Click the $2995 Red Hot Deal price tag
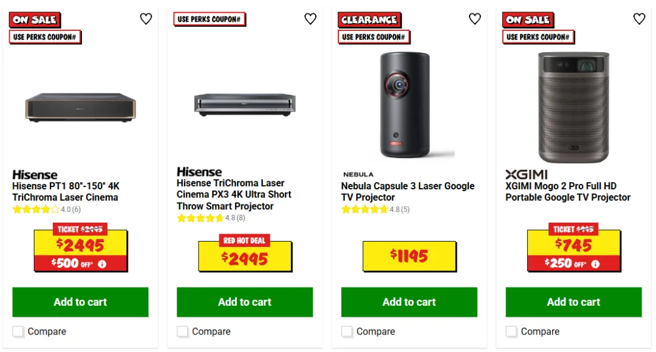 coord(245,253)
